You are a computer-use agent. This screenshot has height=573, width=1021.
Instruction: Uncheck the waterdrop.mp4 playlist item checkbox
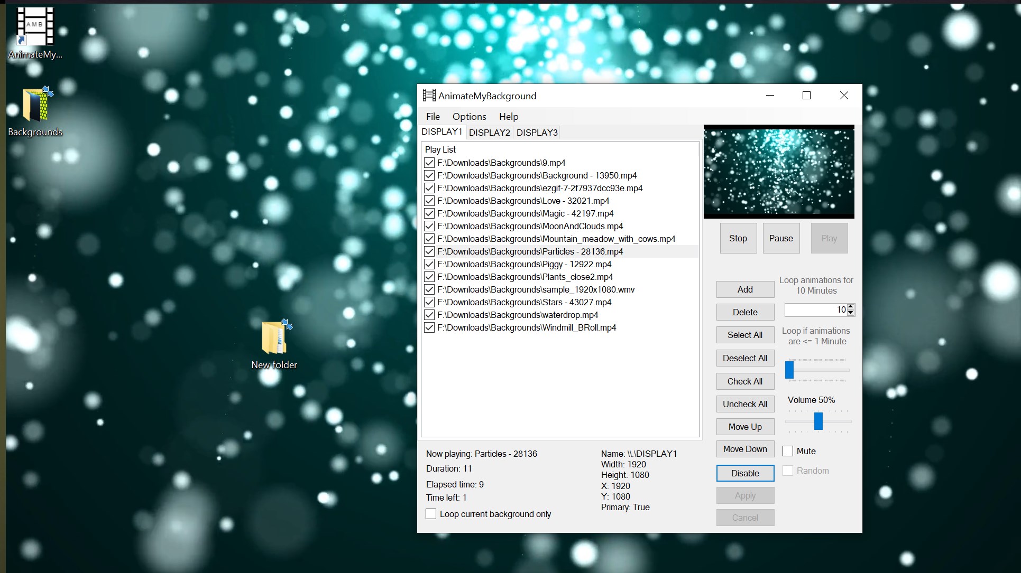click(x=429, y=315)
